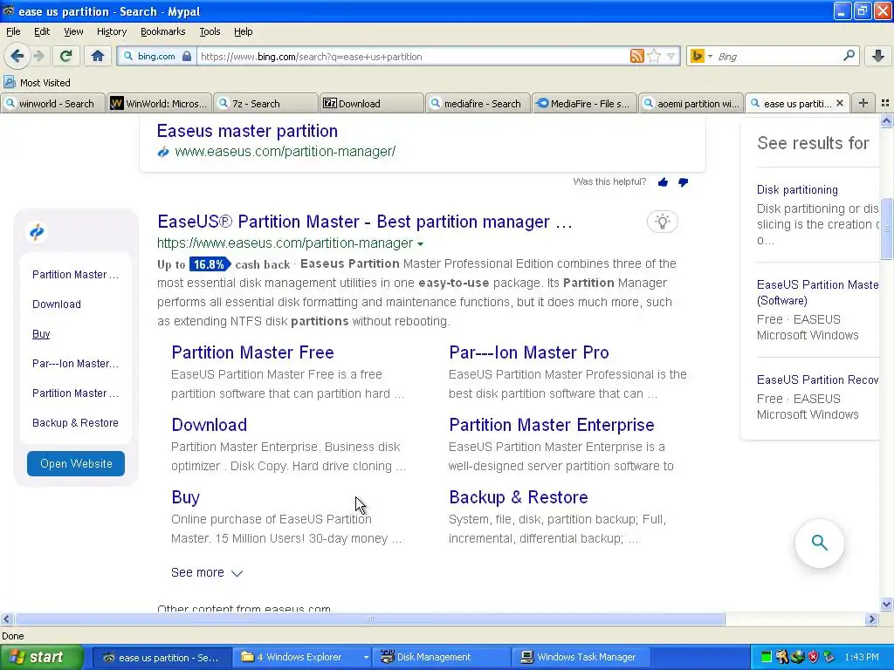Viewport: 894px width, 670px height.
Task: Open Partition Master Enterprise sublink
Action: 552,425
